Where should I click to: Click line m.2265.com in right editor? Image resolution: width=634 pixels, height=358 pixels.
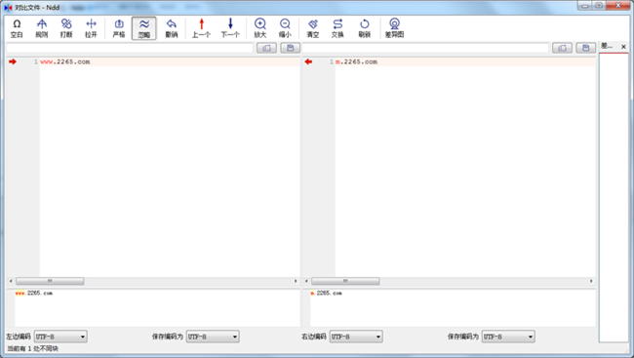click(356, 61)
